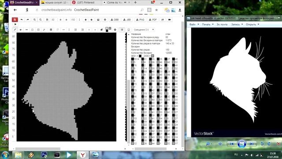Click Эл. почта in photo viewer

pyautogui.click(x=222, y=24)
